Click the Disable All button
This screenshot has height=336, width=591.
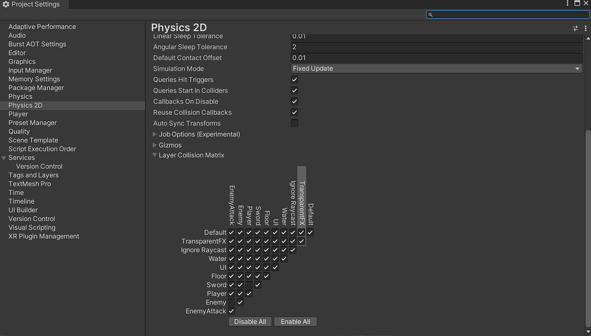(x=250, y=321)
